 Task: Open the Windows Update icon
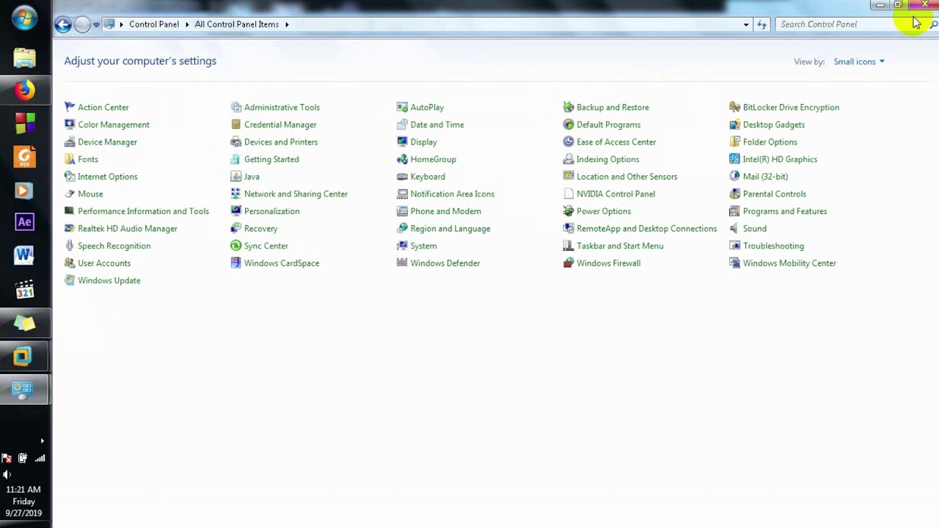(x=70, y=280)
